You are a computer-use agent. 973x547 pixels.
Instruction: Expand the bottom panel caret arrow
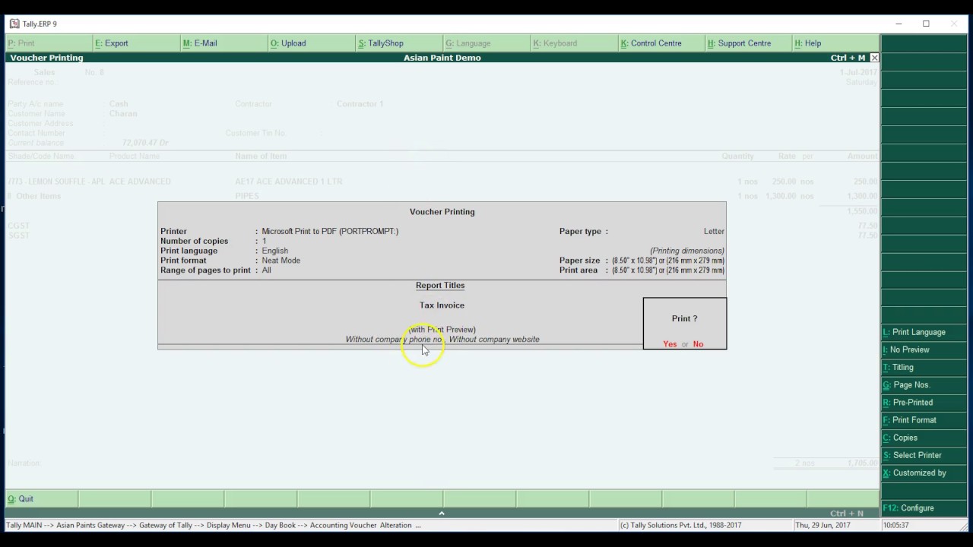[x=442, y=513]
